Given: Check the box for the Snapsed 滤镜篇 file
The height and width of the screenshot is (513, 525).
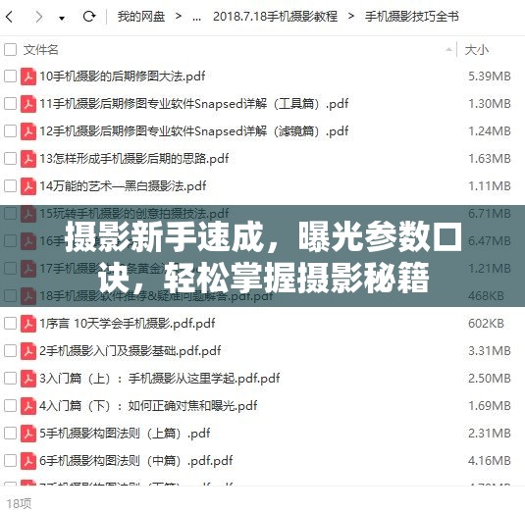Looking at the screenshot, I should pyautogui.click(x=10, y=130).
